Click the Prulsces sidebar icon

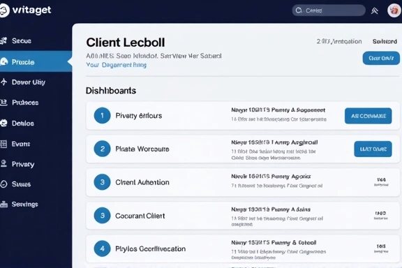[x=3, y=103]
